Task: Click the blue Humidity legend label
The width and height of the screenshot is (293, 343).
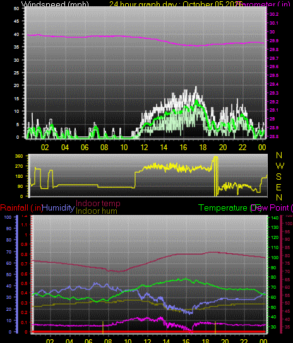Action: point(58,207)
